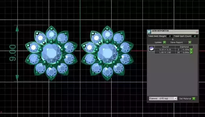Click the green arrow next to Save Report
The width and height of the screenshot is (205, 117).
190,42
